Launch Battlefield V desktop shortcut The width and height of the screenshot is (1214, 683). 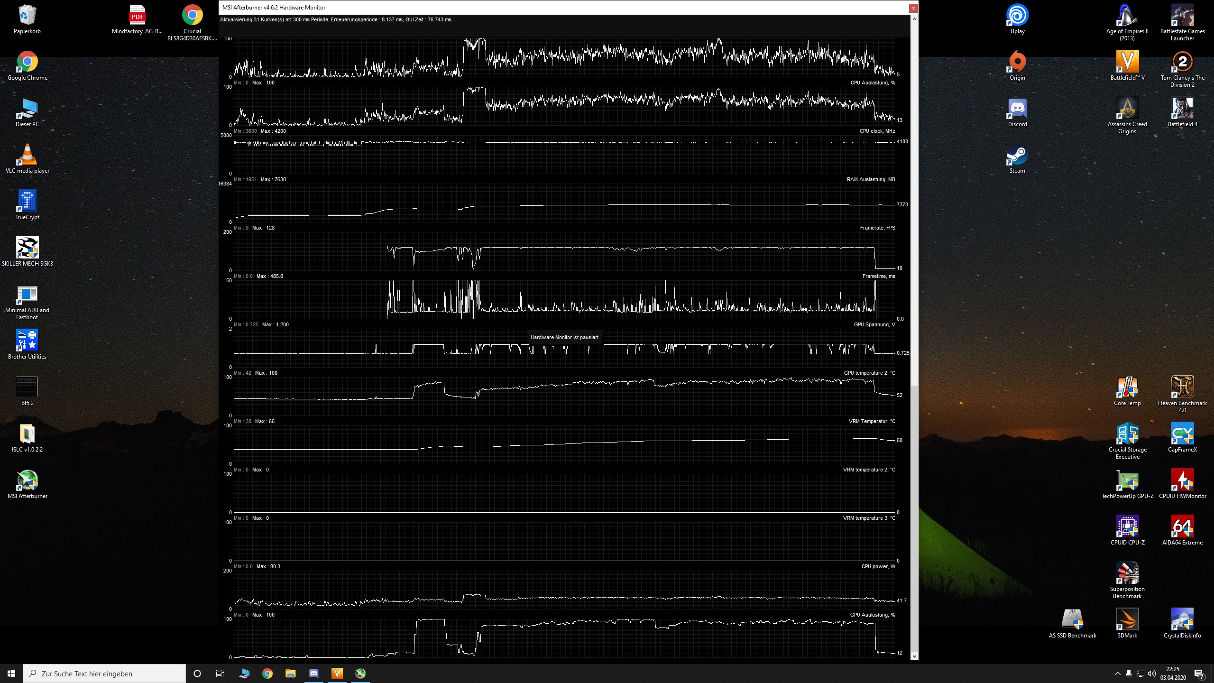pos(1127,63)
